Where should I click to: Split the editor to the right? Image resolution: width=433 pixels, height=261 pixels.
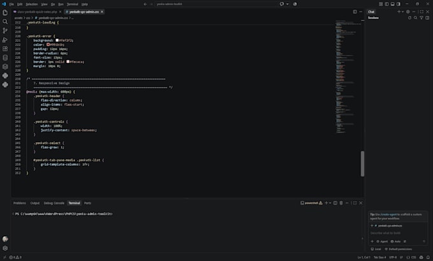(x=355, y=12)
